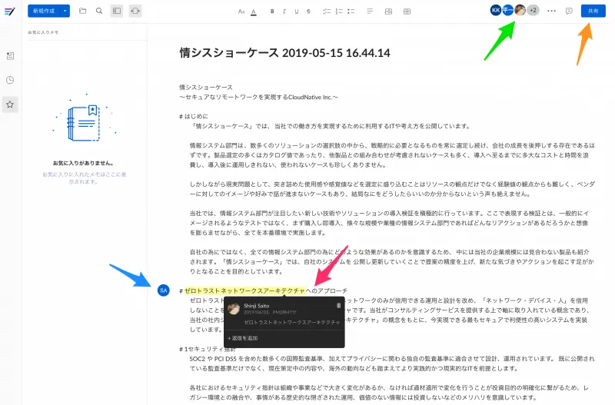Click the second blue collaborator avatar
Viewport: 615px width, 405px height.
(x=507, y=10)
